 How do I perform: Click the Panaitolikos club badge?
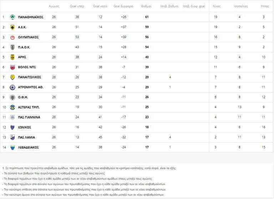(x=12, y=77)
